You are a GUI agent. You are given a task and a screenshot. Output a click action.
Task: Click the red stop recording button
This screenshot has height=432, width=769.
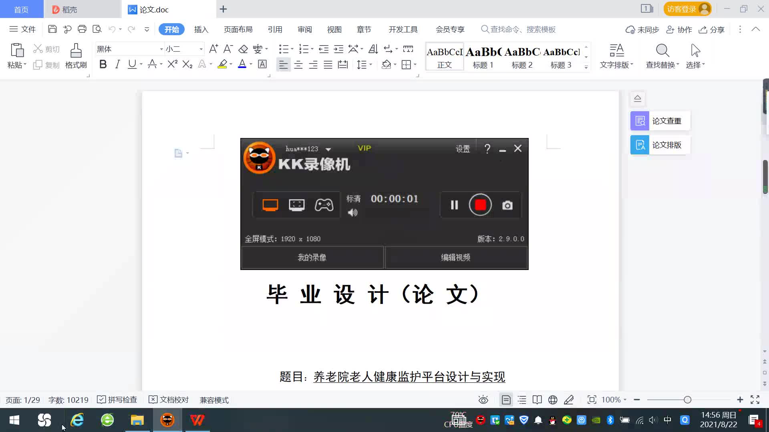(x=480, y=205)
